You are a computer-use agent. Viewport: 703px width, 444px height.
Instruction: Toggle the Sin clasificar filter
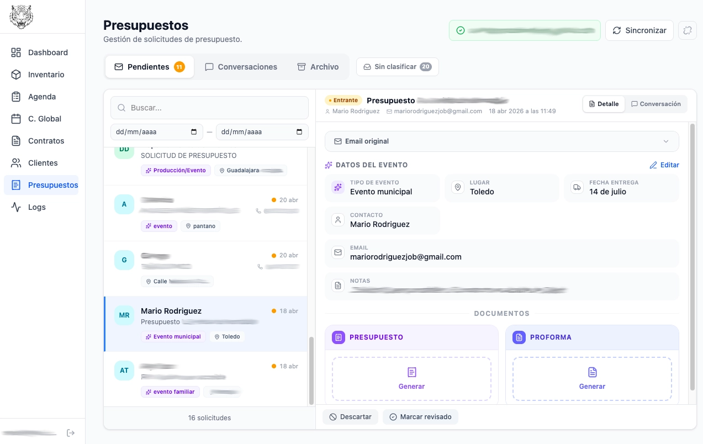pyautogui.click(x=397, y=67)
